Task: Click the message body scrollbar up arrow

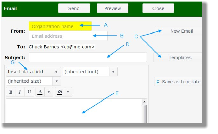Action: 145,102
